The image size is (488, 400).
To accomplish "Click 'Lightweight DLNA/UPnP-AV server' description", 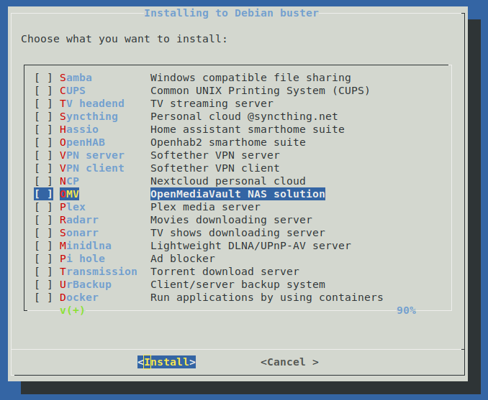I will click(251, 246).
